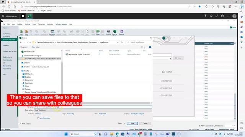245x137 pixels.
Task: Reload the browser page
Action: click(x=9, y=6)
